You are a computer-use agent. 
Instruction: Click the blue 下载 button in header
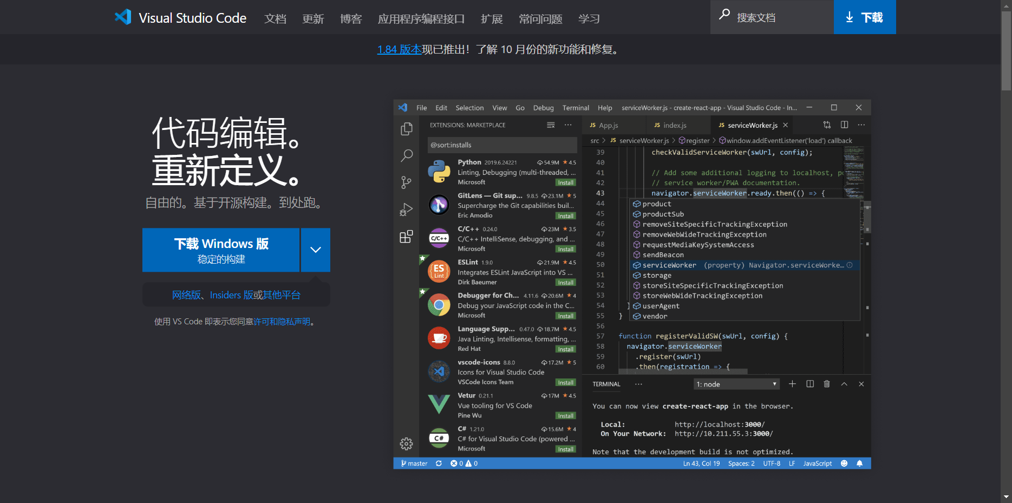click(x=865, y=17)
